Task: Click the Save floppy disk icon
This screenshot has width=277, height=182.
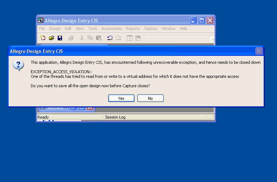Action: point(60,38)
